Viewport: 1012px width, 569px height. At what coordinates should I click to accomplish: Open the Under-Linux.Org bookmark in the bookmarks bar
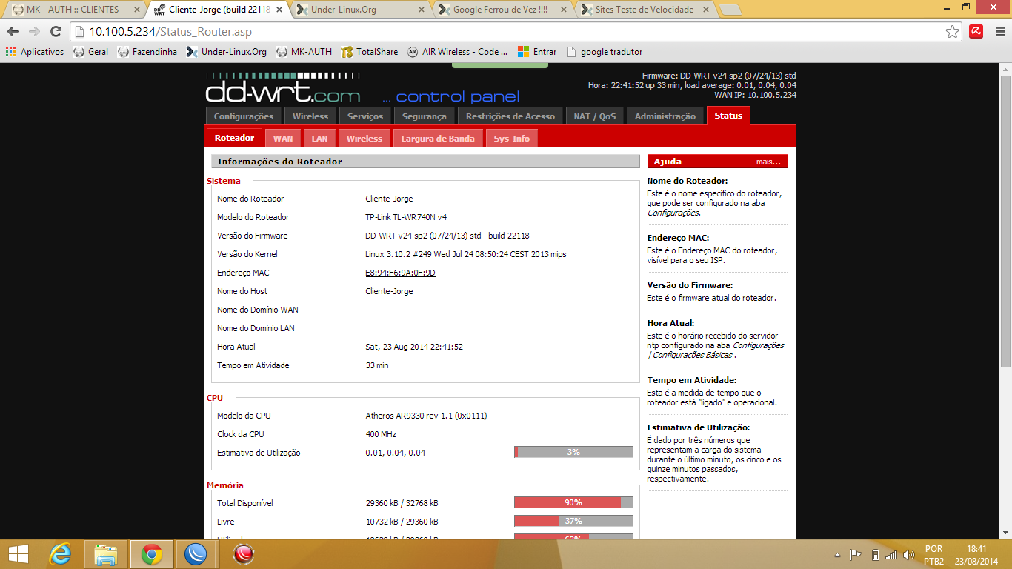click(226, 52)
